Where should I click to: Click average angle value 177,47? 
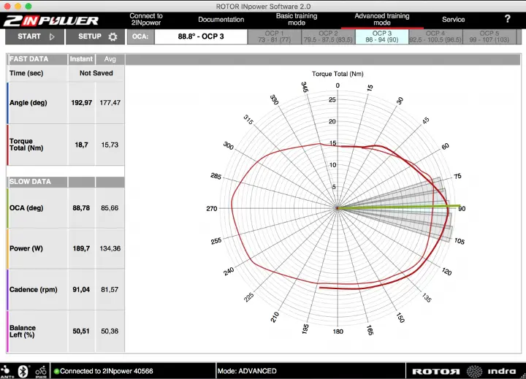110,103
